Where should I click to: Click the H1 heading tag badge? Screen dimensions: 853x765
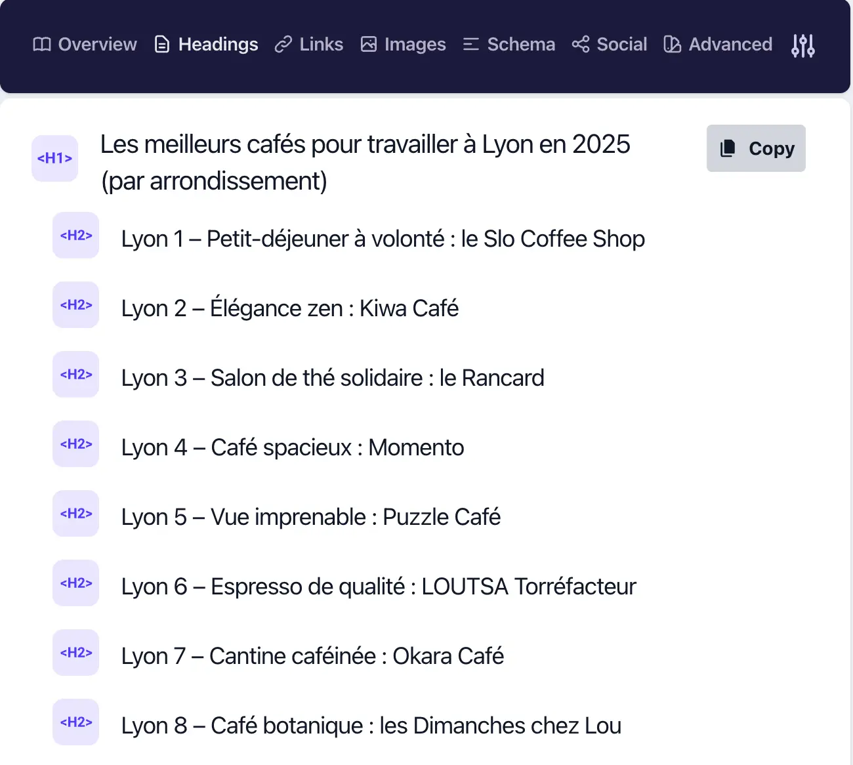(x=54, y=158)
